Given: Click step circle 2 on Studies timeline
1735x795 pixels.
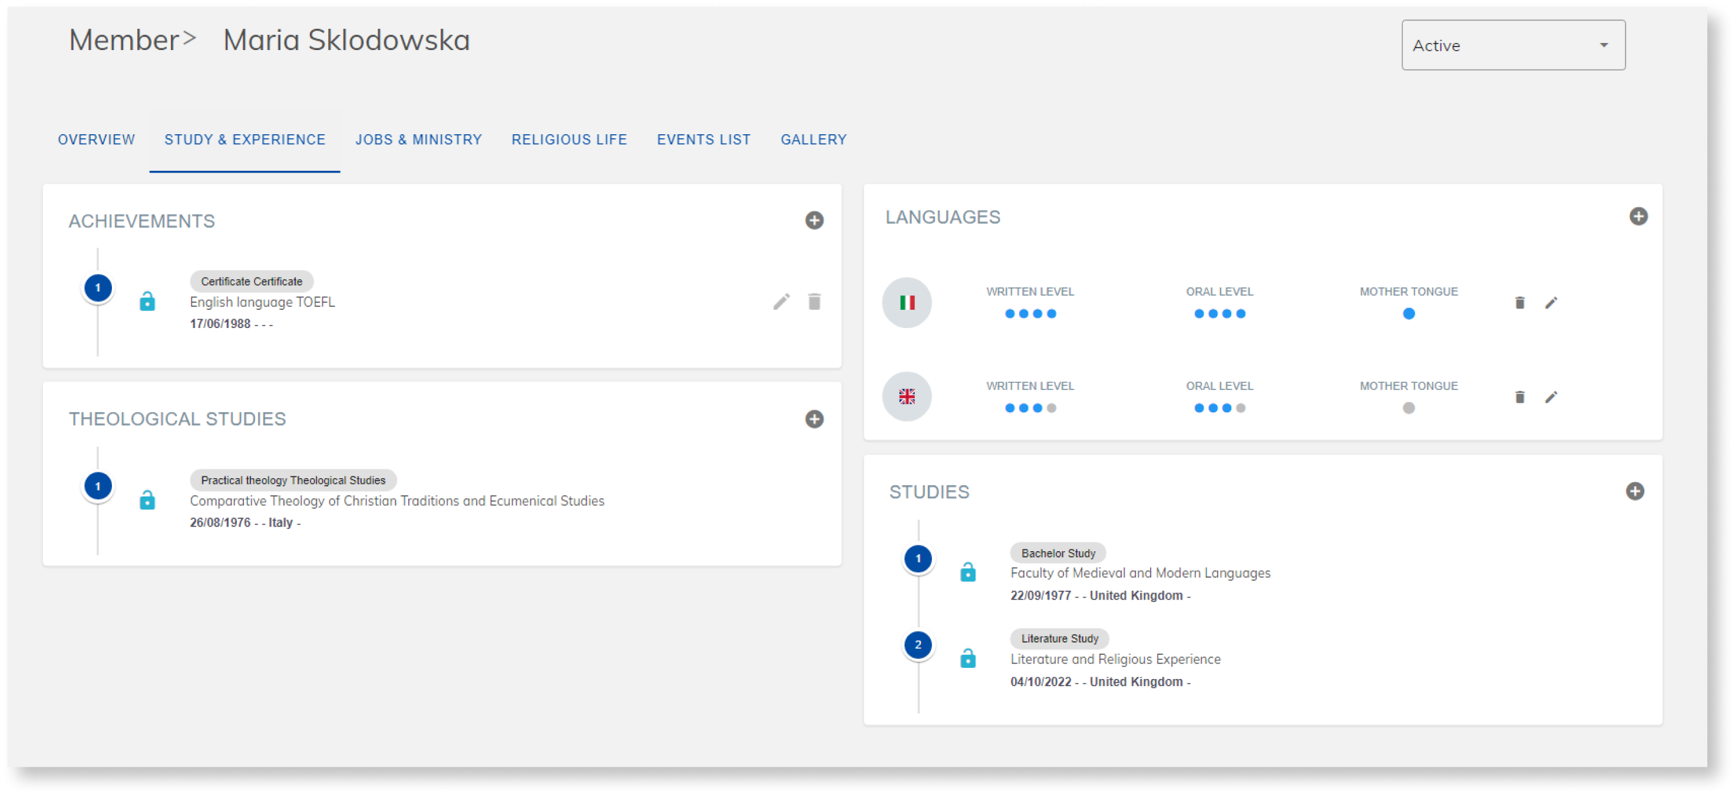Looking at the screenshot, I should point(917,644).
